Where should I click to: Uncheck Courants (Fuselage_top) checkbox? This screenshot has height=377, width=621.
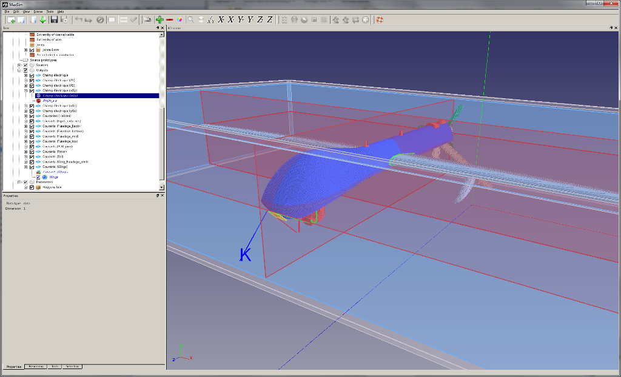(x=32, y=141)
